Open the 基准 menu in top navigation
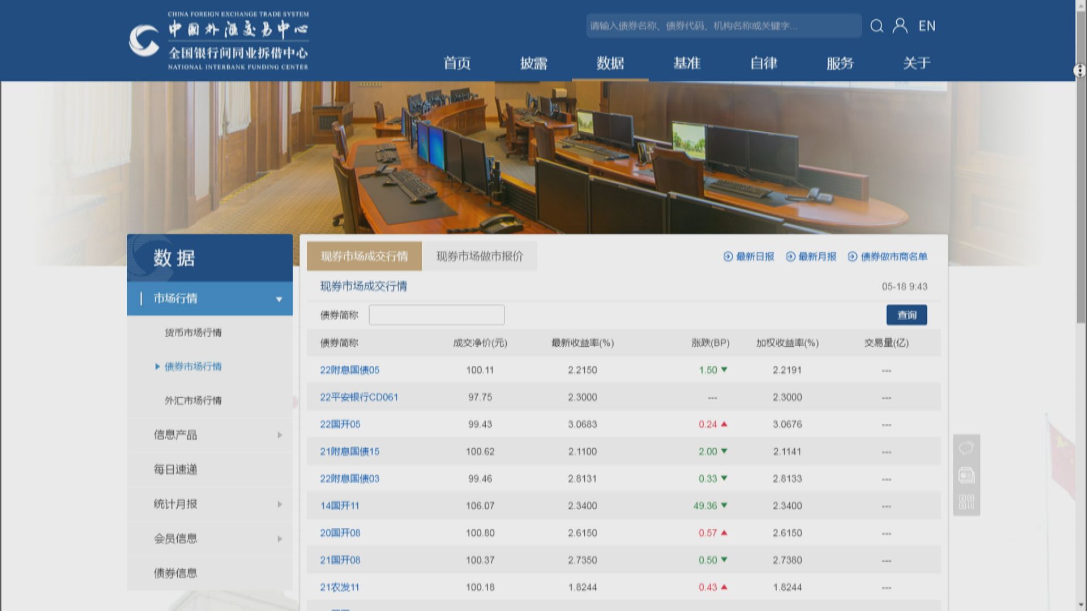1087x611 pixels. point(686,64)
